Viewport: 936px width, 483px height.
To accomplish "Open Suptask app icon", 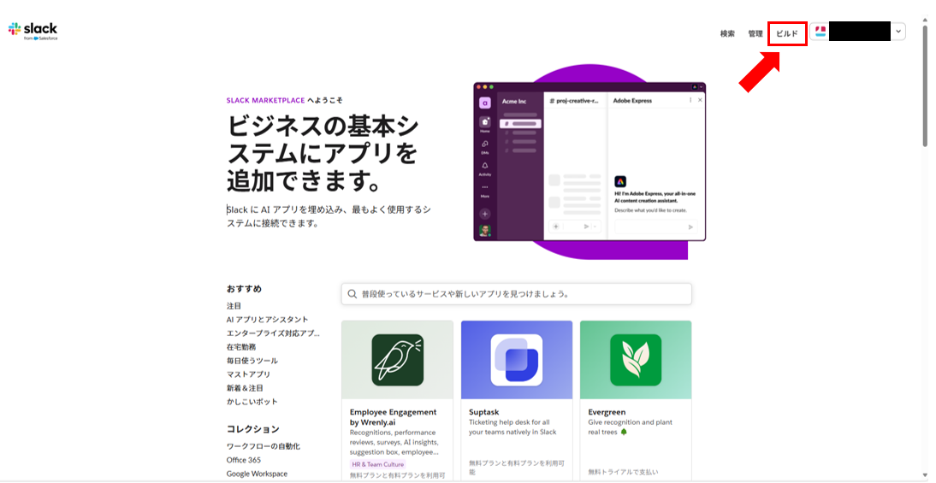I will (x=517, y=360).
